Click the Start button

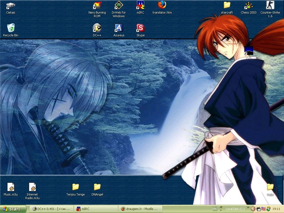(x=13, y=209)
